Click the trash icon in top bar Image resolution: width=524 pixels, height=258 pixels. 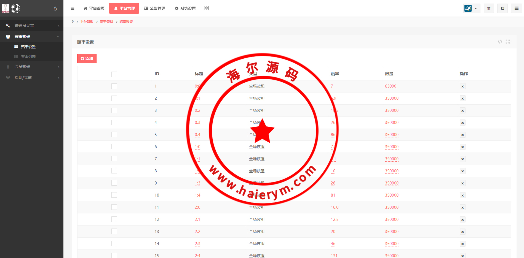[x=489, y=9]
